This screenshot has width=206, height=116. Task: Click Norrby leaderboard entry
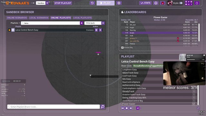[x=160, y=30]
